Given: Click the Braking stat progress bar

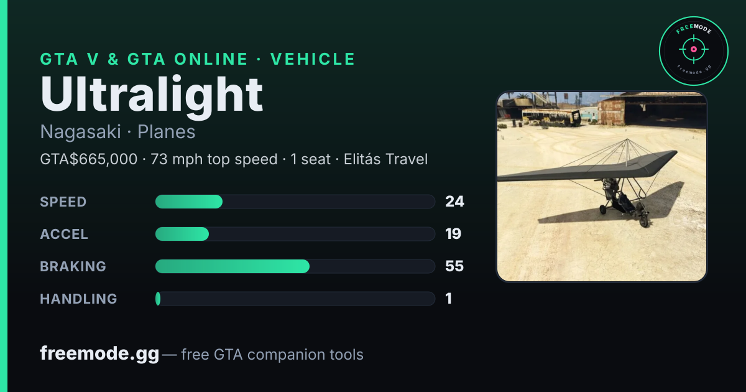Looking at the screenshot, I should pyautogui.click(x=295, y=266).
